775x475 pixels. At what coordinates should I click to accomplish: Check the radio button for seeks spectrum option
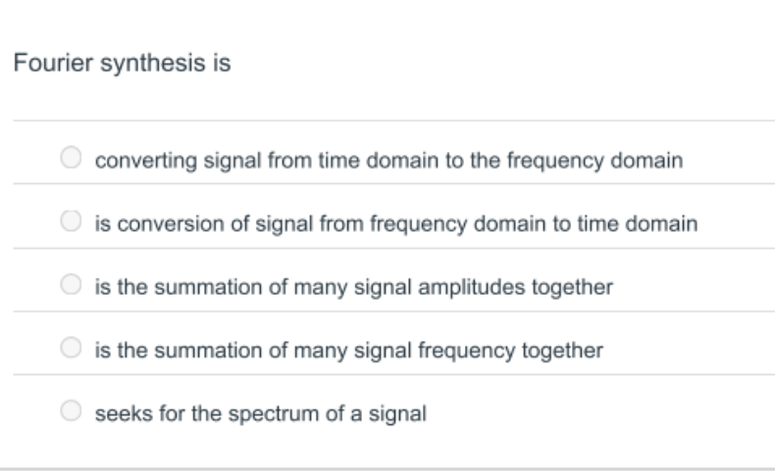[71, 410]
